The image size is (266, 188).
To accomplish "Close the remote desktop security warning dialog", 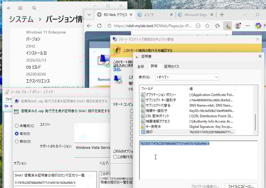I will point(258,39).
